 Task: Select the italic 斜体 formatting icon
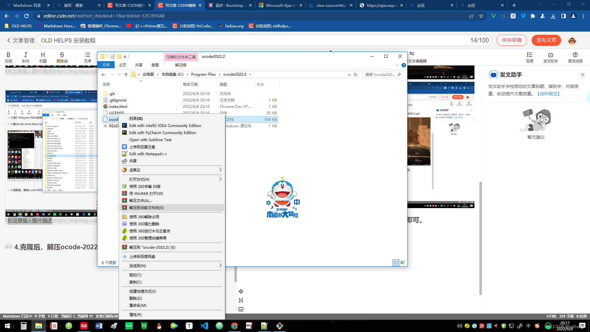click(26, 57)
